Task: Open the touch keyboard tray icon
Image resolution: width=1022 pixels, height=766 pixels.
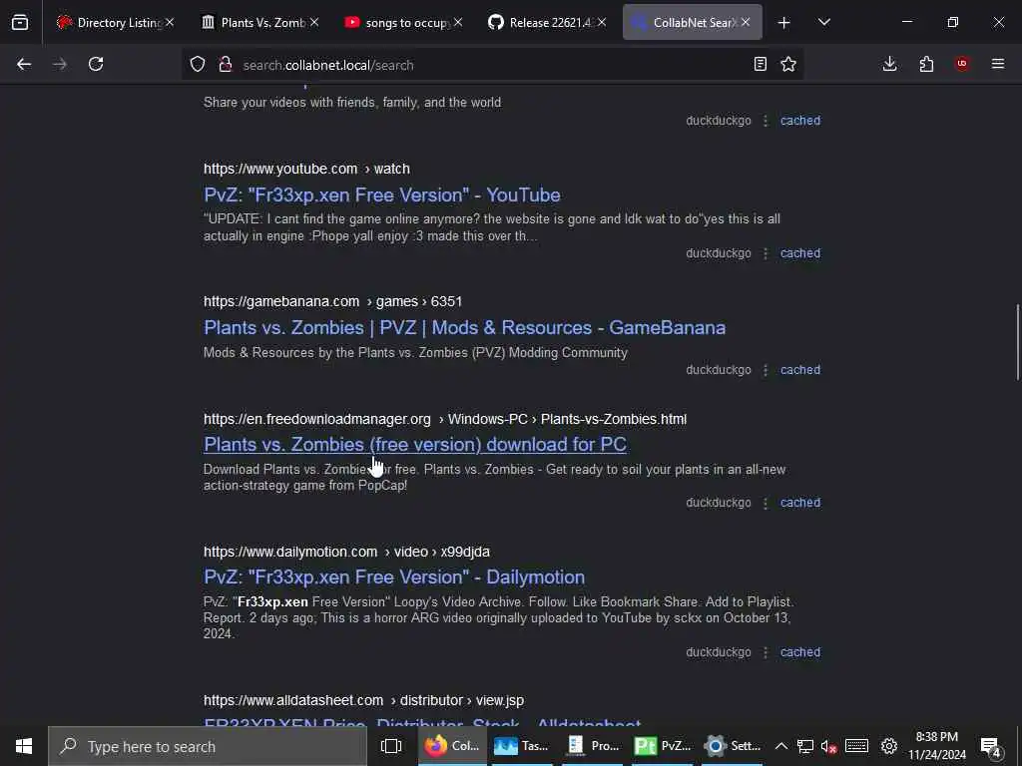Action: tap(856, 746)
